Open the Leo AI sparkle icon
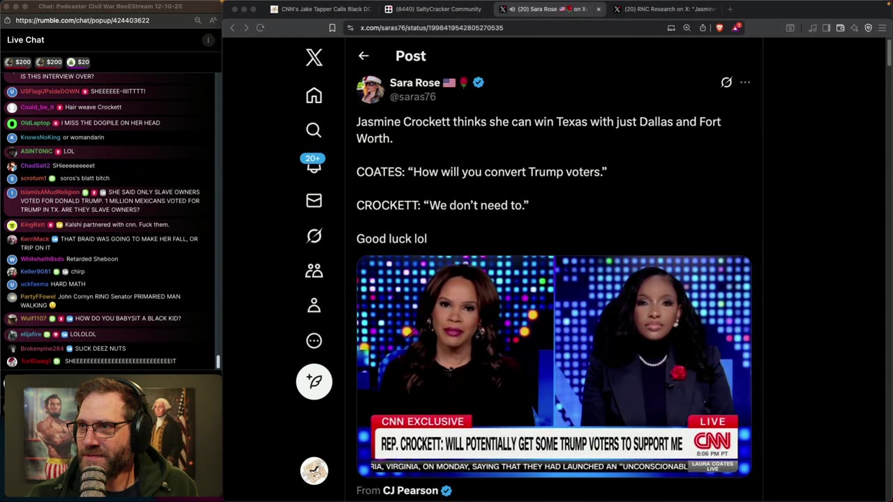Screen dimensions: 893x502 855,28
